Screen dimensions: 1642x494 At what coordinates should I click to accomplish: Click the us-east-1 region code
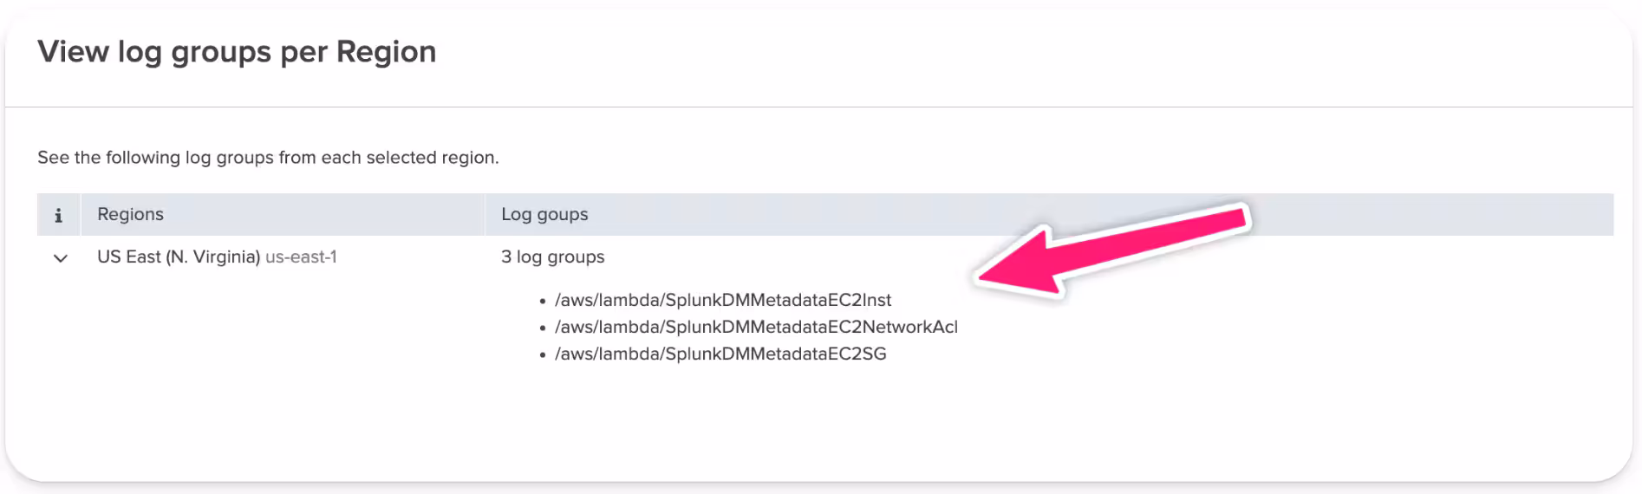(301, 257)
